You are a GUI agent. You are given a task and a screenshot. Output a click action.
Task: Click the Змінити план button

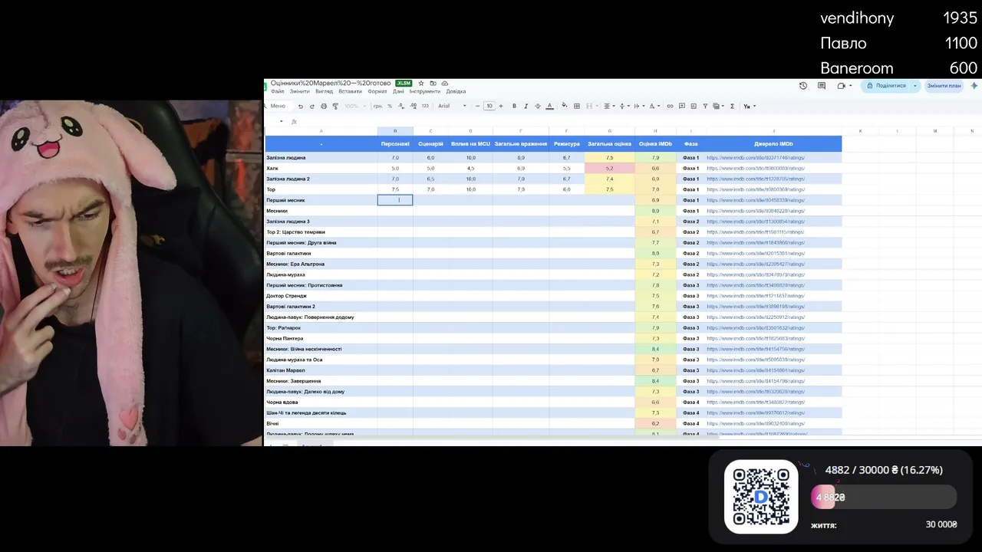[x=944, y=86]
